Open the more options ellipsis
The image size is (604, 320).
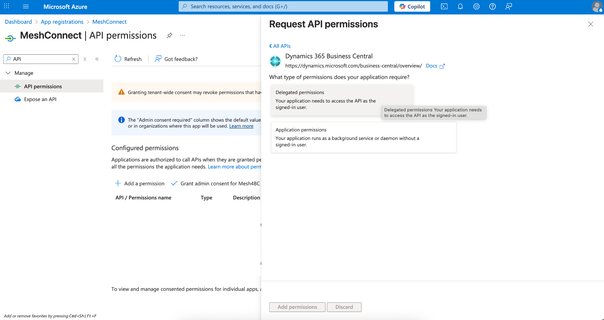(183, 35)
